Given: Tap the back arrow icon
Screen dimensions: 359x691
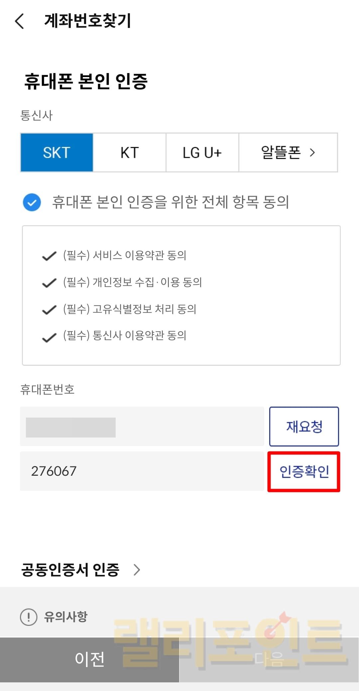Looking at the screenshot, I should 20,21.
